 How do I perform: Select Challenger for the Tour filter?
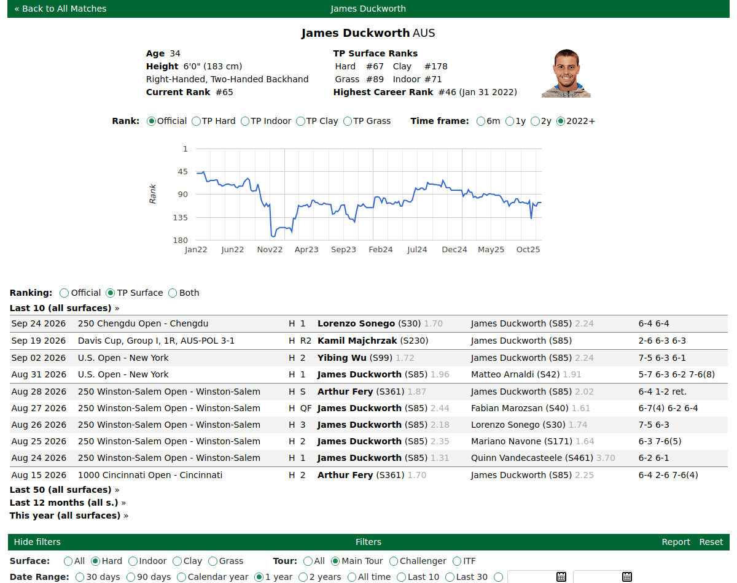coord(393,561)
